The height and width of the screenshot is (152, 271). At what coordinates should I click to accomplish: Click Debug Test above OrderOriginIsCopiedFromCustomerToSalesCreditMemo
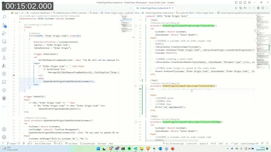[175, 119]
